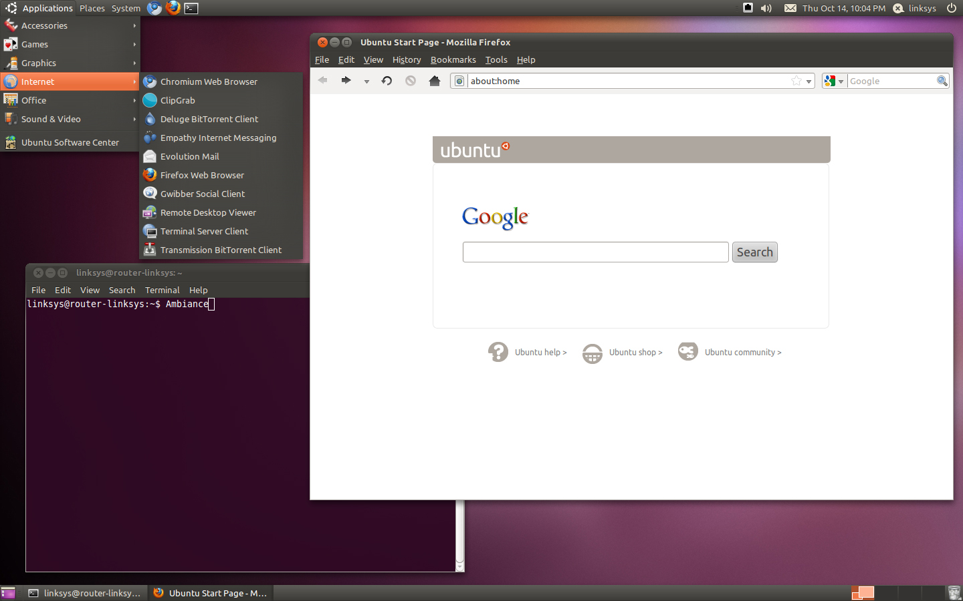The image size is (963, 601).
Task: Open Firefox Help menu
Action: click(526, 59)
